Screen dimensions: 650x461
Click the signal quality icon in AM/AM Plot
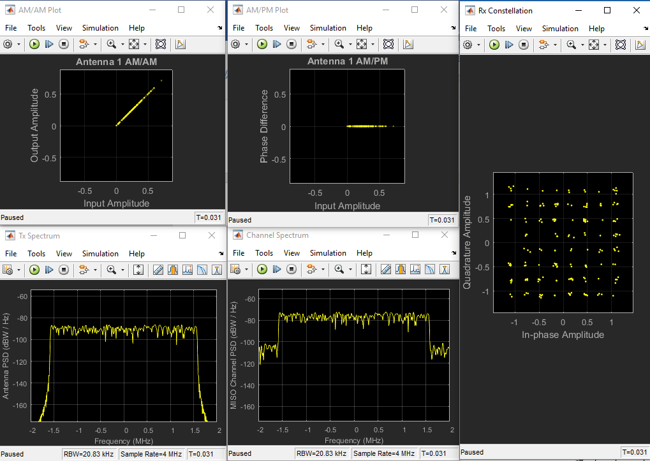pos(181,44)
